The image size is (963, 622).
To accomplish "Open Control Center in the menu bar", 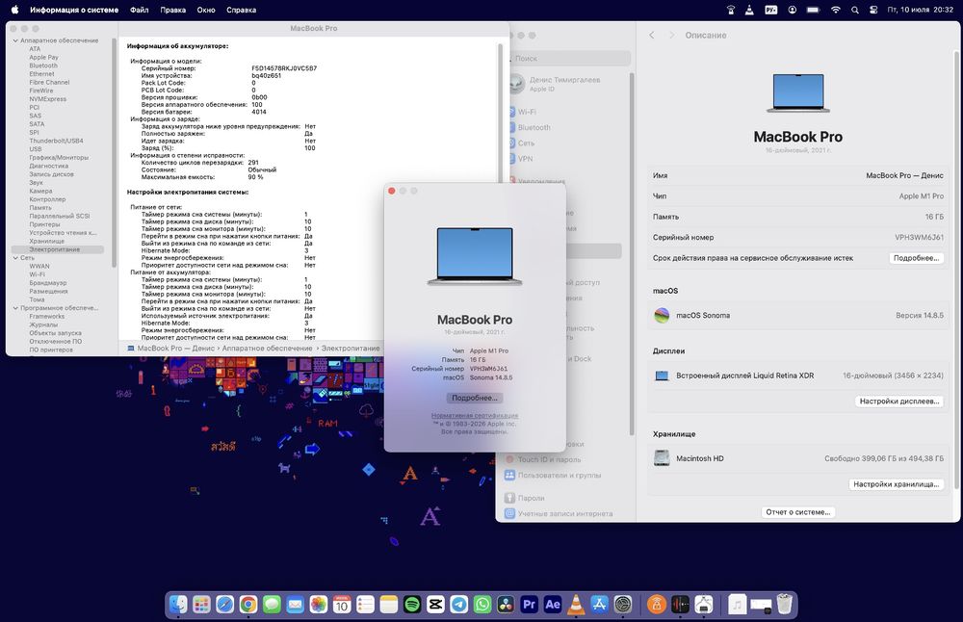I will click(x=873, y=10).
